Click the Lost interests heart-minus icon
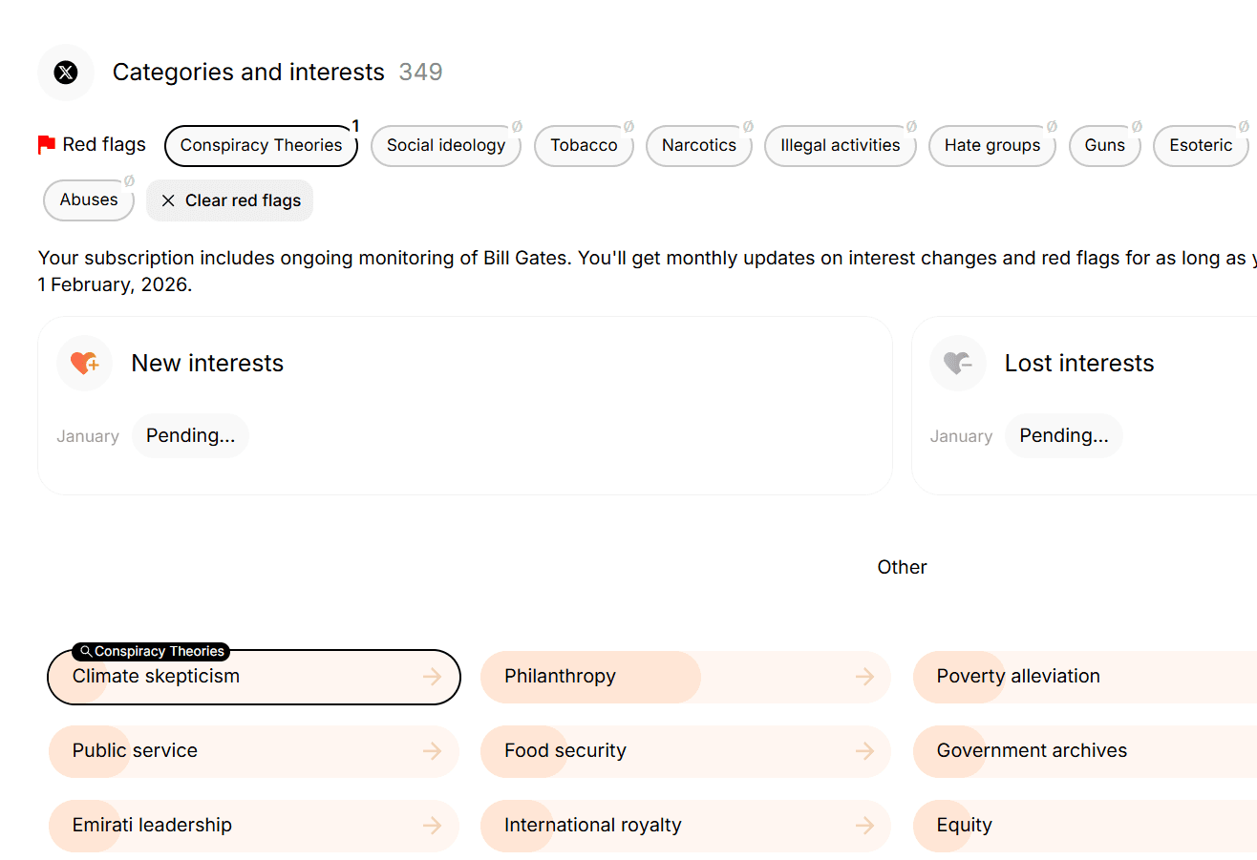The image size is (1257, 860). click(x=958, y=364)
